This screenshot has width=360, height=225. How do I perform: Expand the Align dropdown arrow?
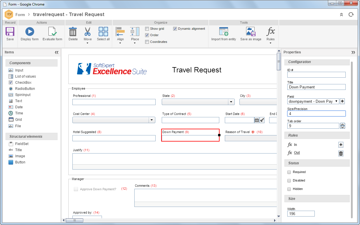pyautogui.click(x=120, y=43)
